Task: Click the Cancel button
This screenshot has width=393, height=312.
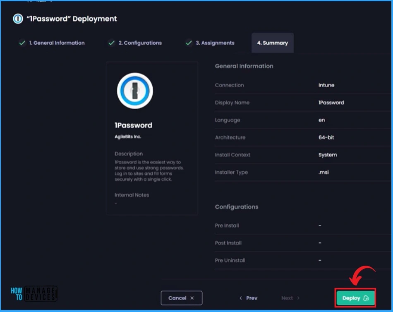Action: click(x=182, y=298)
